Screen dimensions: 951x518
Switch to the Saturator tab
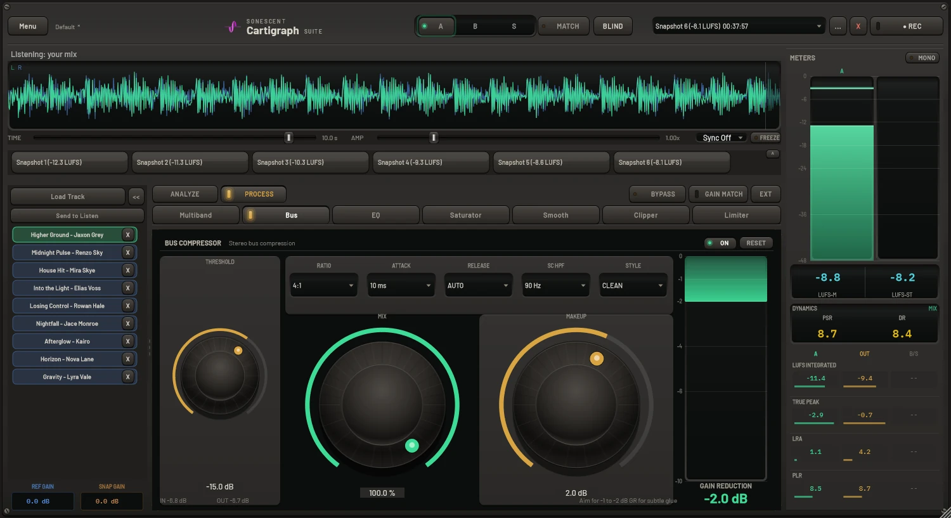[x=465, y=215]
